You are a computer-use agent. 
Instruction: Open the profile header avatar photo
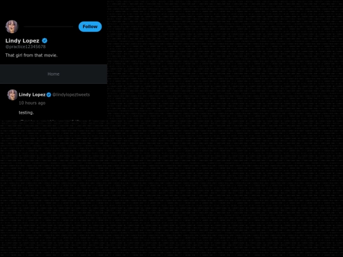(12, 27)
